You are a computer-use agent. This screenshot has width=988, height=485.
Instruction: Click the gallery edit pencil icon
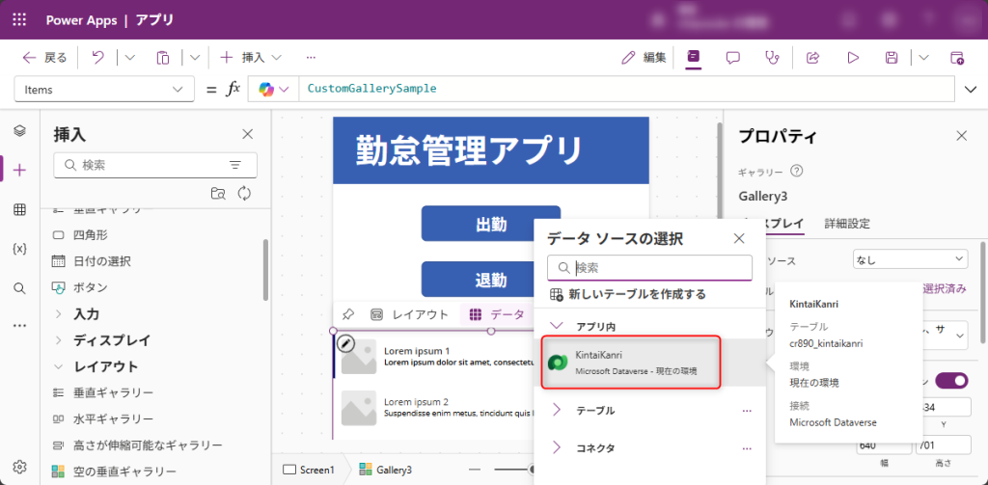pyautogui.click(x=346, y=343)
